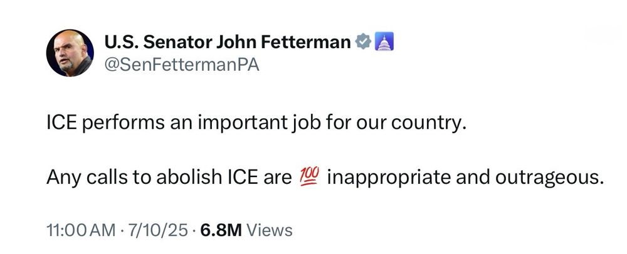Click the 7/10/25 post date
This screenshot has width=627, height=254.
click(x=155, y=230)
